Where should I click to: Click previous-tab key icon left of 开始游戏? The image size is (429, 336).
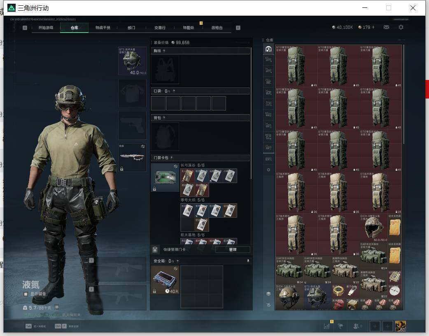coord(25,28)
